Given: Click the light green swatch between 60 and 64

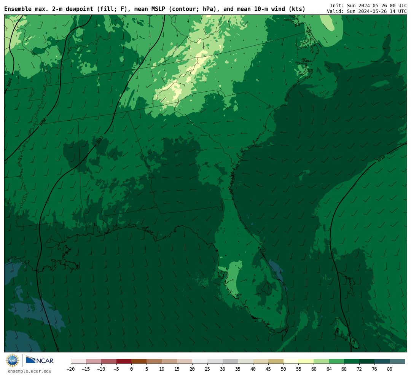Looking at the screenshot, I should pos(322,361).
